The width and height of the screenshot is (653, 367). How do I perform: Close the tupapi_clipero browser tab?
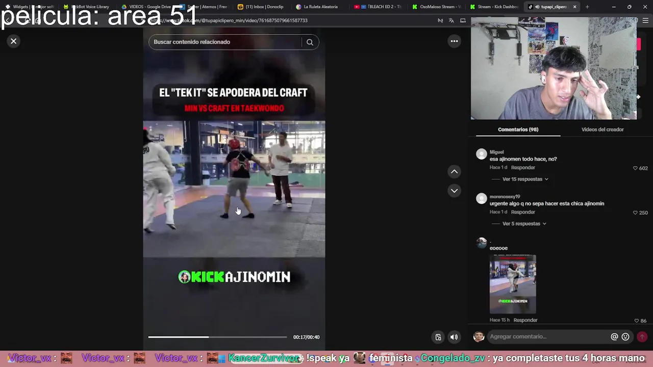(x=574, y=7)
